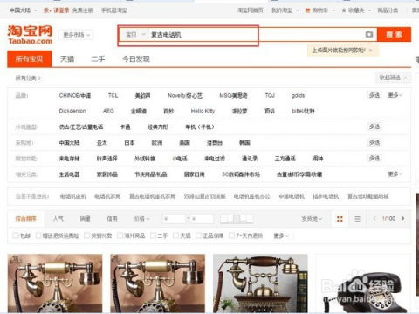
Task: Open the 宝贝 search type dropdown
Action: pos(135,35)
